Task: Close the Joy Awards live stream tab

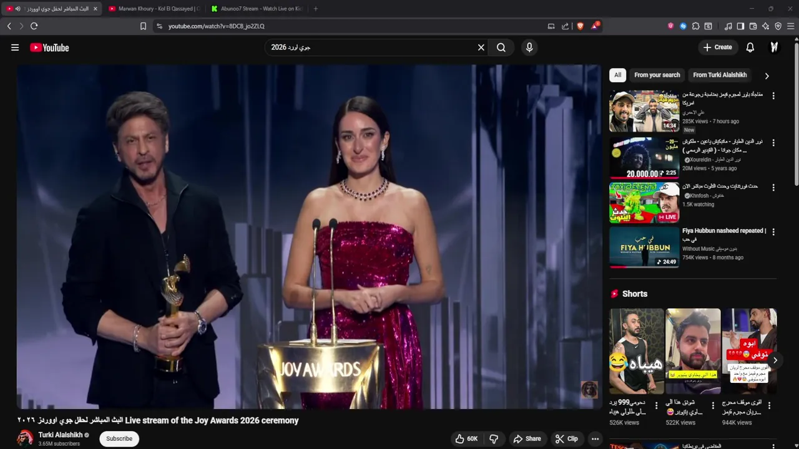Action: 96,9
